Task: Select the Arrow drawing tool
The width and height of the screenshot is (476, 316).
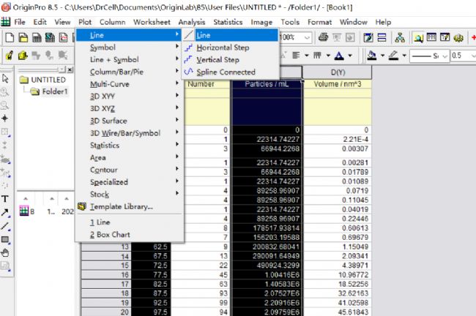Action: pos(6,212)
